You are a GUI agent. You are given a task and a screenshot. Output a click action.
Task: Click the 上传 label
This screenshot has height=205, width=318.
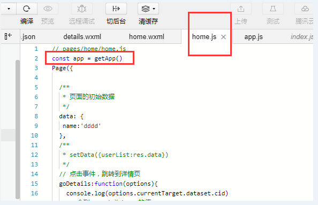point(241,21)
